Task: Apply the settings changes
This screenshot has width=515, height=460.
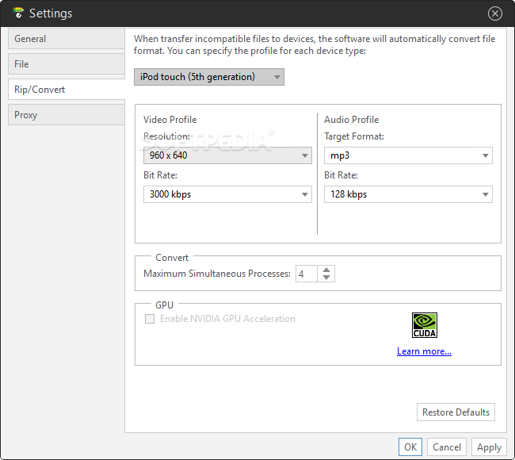Action: [489, 447]
